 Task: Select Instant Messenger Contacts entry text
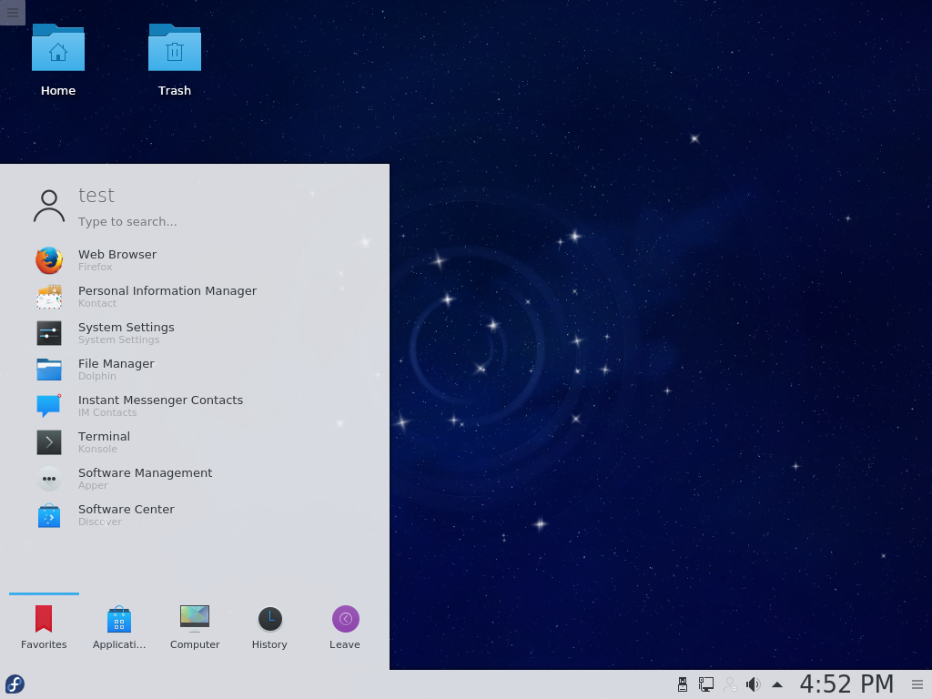point(160,400)
